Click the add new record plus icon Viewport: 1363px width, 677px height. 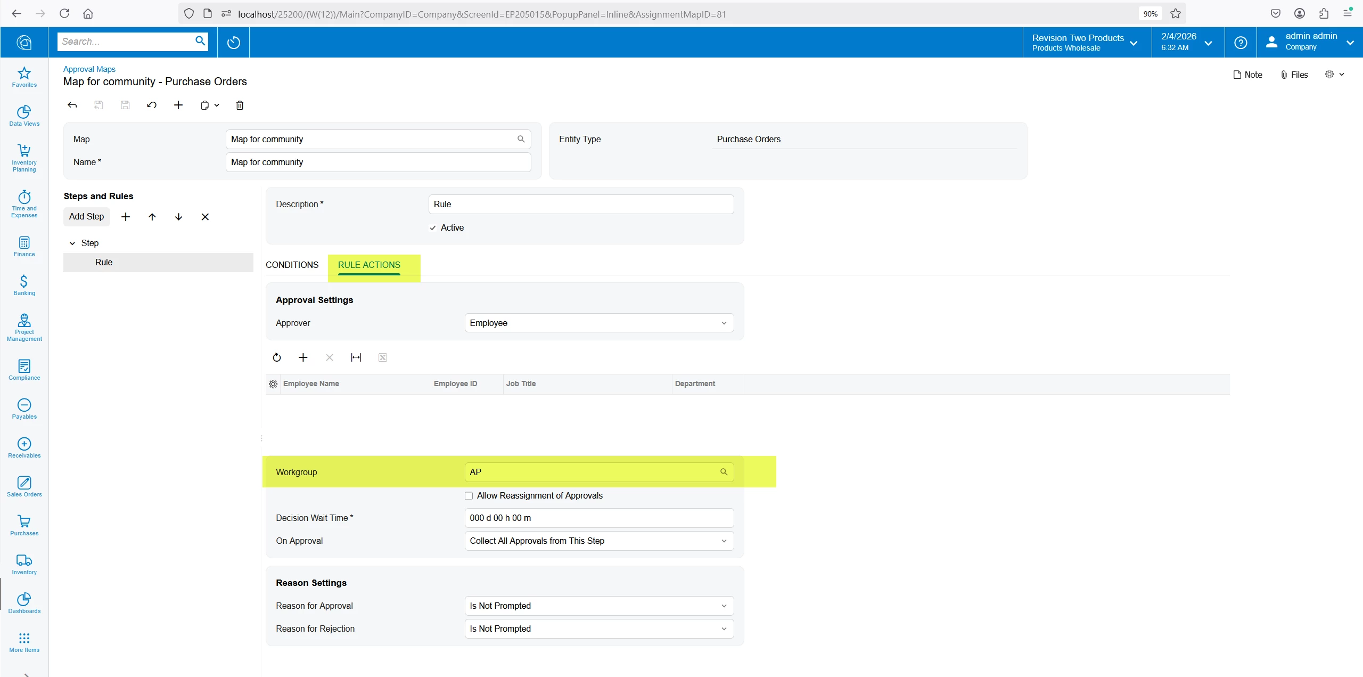178,105
